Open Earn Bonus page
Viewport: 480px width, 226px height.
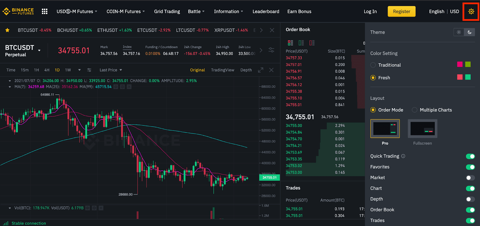299,11
